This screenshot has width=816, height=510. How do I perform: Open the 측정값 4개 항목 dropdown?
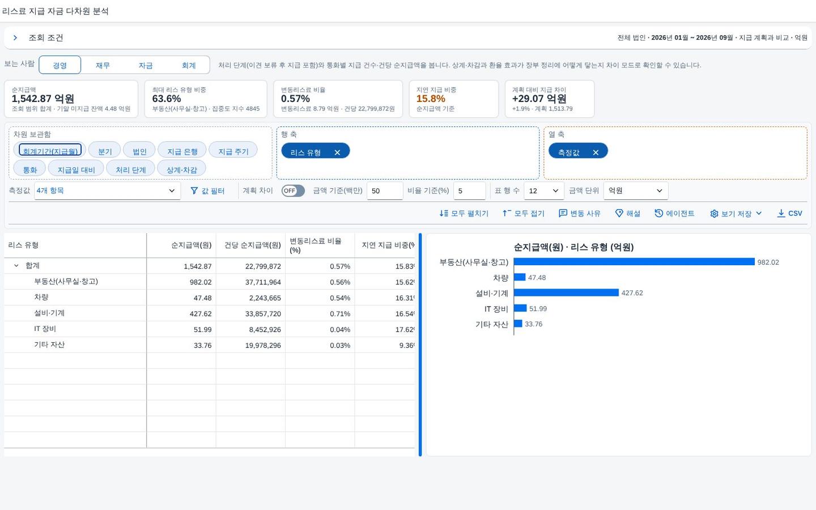(x=107, y=191)
